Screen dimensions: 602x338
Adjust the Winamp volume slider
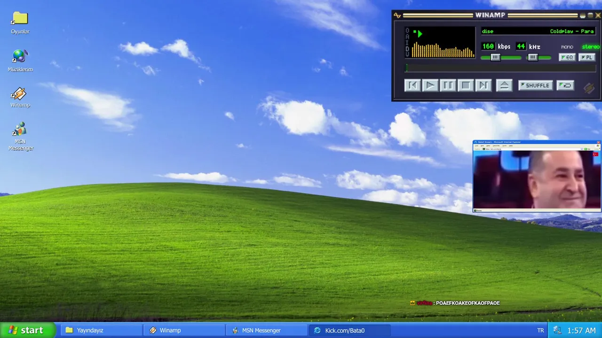[501, 57]
